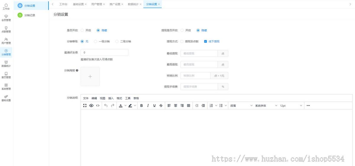The height and width of the screenshot is (166, 355).
Task: Expand text color picker arrow
Action: coord(125,106)
